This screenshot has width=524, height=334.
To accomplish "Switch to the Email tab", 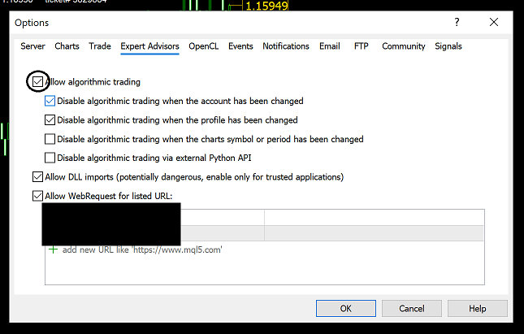I will (x=330, y=46).
